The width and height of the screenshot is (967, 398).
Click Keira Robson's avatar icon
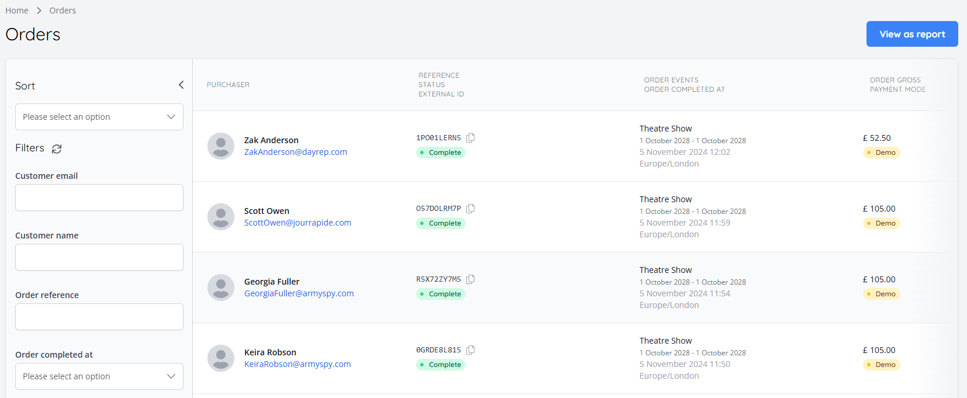tap(221, 358)
